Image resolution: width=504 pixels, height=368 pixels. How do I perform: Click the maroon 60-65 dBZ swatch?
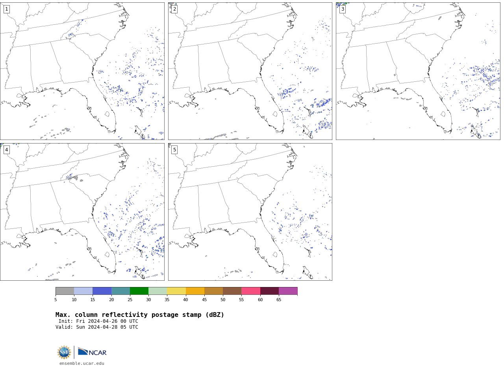(x=269, y=291)
